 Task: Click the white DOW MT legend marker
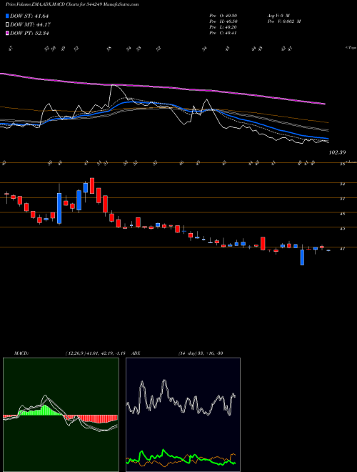[8, 25]
